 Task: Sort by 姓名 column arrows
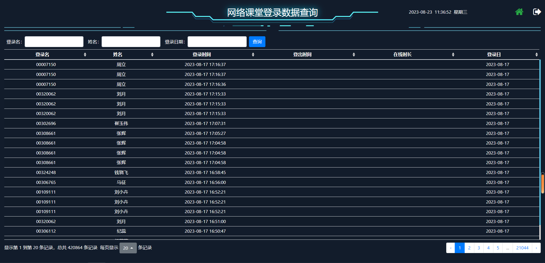pos(152,55)
